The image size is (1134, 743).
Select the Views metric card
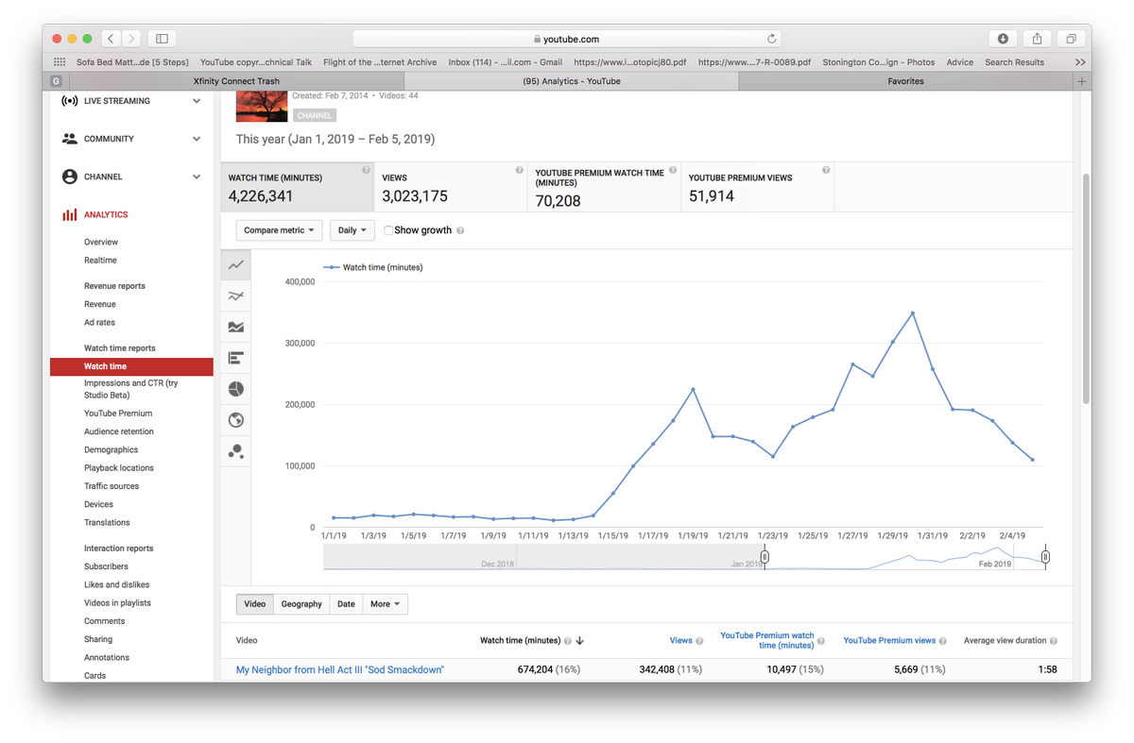pos(451,187)
